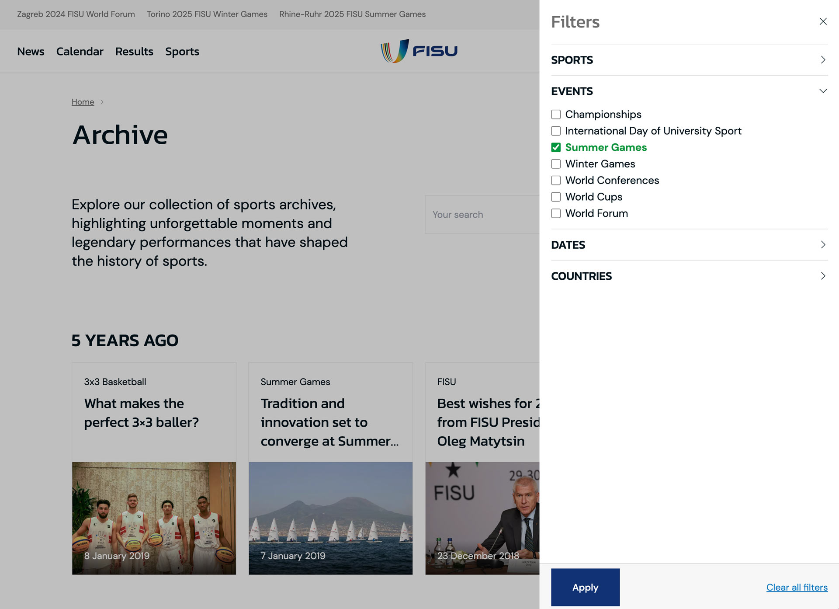Image resolution: width=839 pixels, height=609 pixels.
Task: Click Clear all filters link
Action: tap(797, 587)
